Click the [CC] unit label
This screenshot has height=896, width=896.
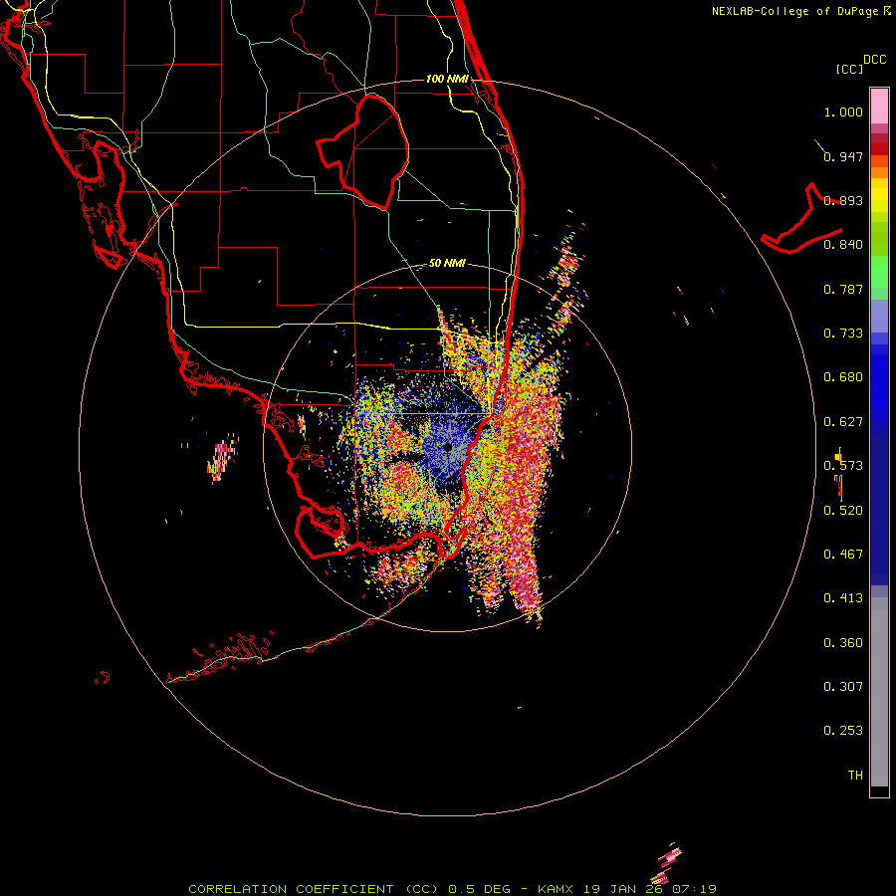pos(850,69)
